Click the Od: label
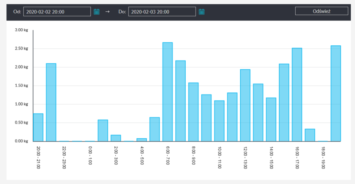355x184 pixels. (x=17, y=12)
